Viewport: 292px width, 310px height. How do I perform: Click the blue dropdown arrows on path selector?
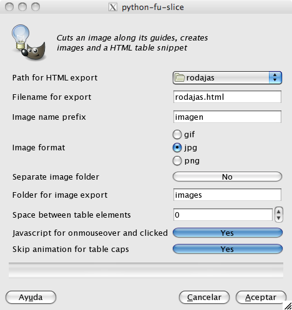coord(275,77)
